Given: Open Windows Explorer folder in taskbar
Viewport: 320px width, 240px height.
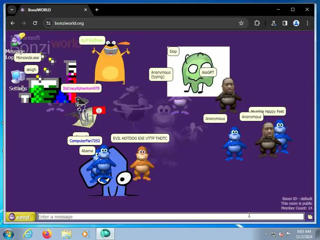Looking at the screenshot, I should tap(67, 234).
